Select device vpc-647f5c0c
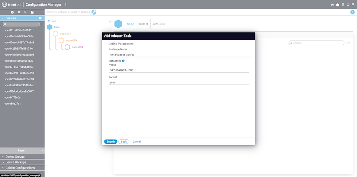 pyautogui.click(x=13, y=97)
